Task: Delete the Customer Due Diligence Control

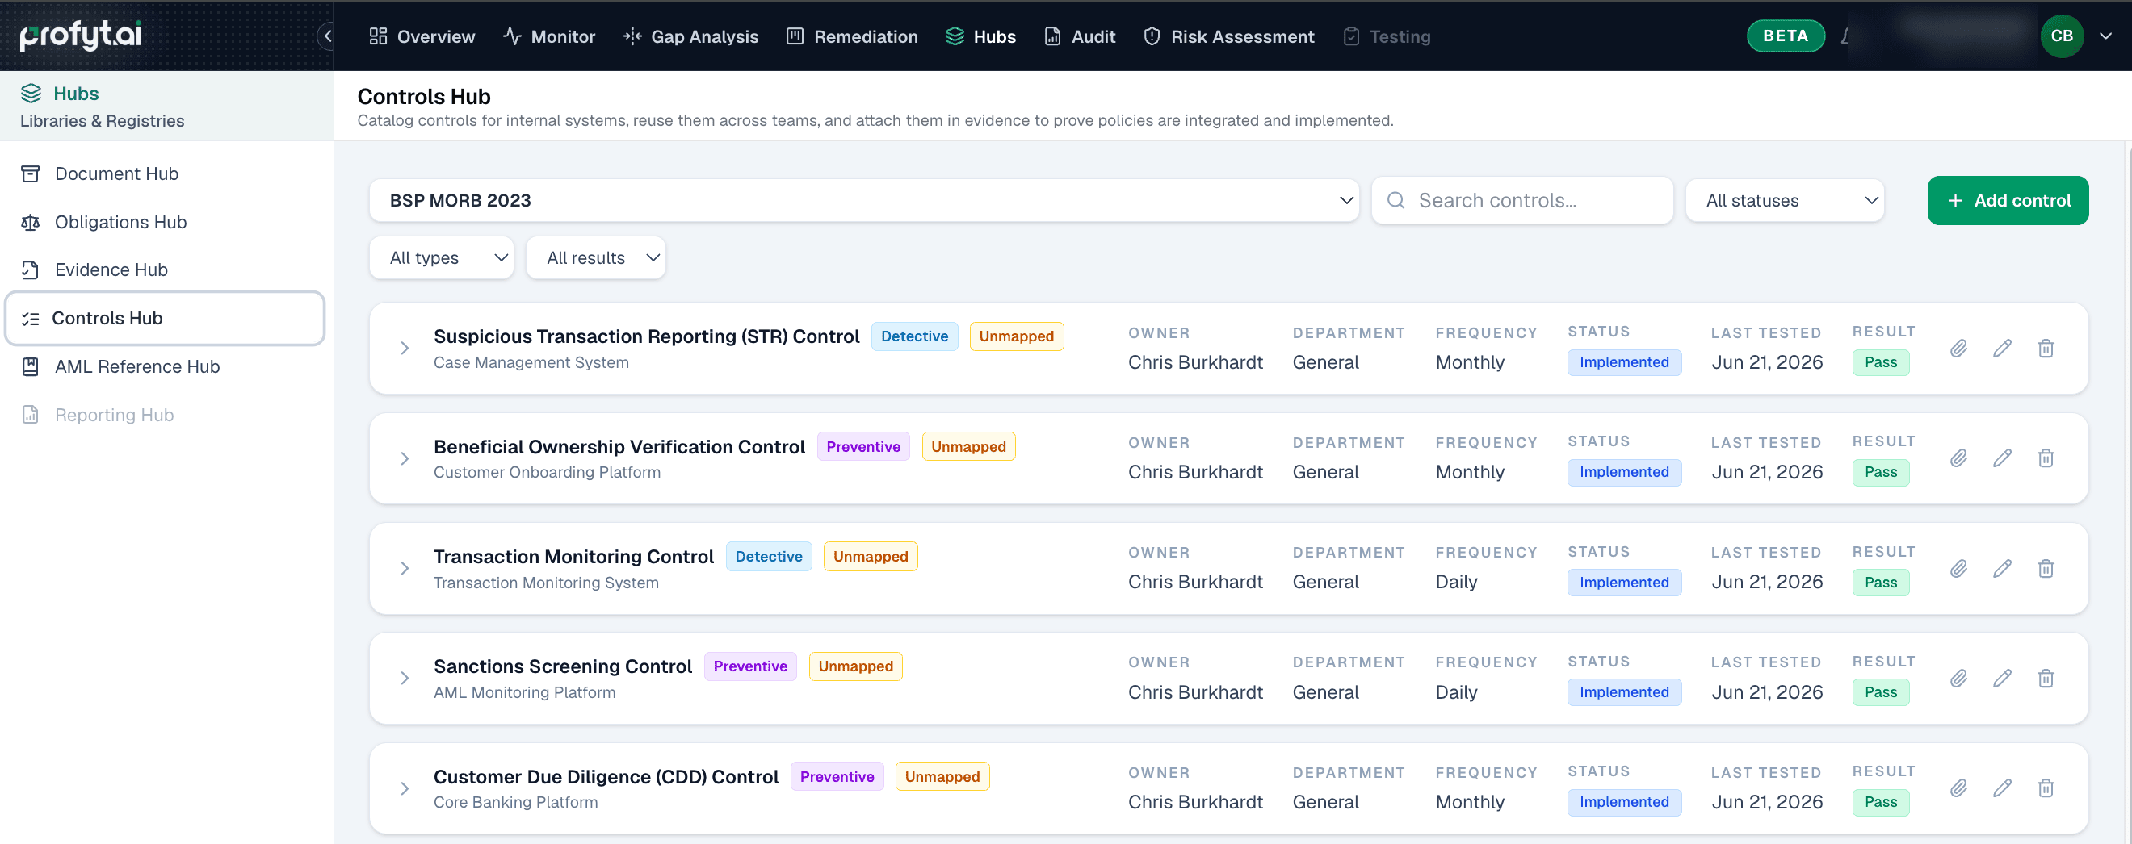Action: [2045, 788]
